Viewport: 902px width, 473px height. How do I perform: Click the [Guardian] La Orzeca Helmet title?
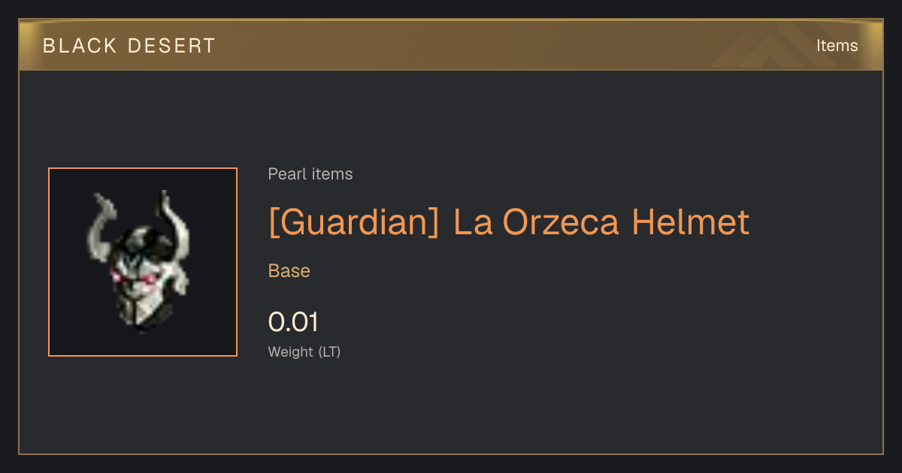click(509, 221)
